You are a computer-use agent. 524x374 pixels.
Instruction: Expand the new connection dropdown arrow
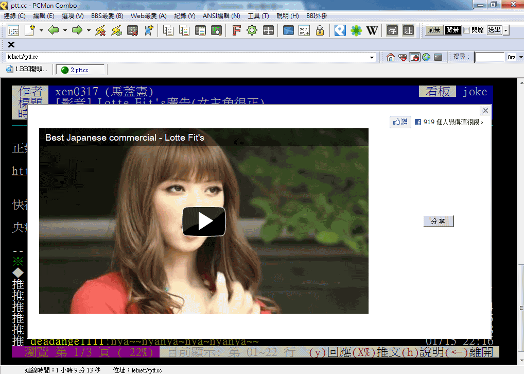coord(41,30)
